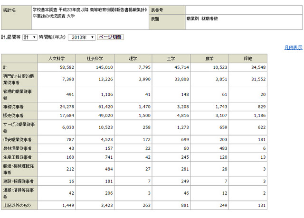Click the 職業別 就職者数 title text

pos(202,18)
